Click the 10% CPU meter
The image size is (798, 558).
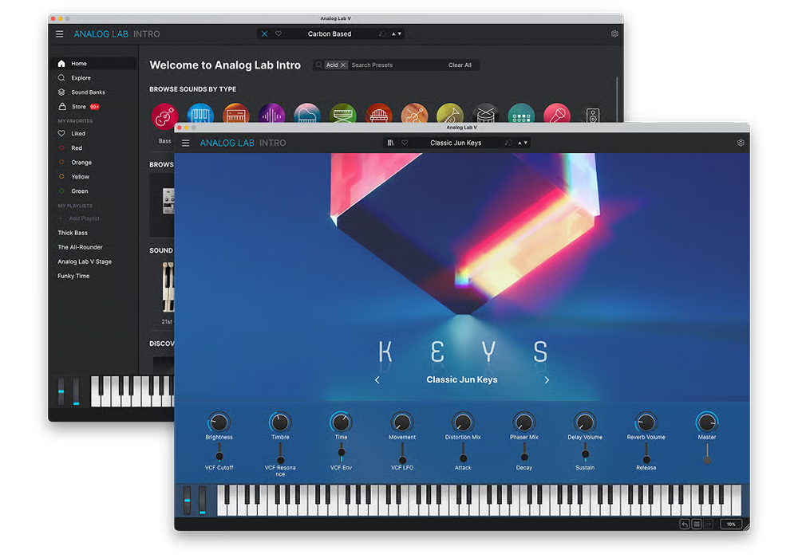click(x=731, y=524)
